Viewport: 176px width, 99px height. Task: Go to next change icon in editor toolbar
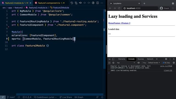pyautogui.click(x=89, y=3)
